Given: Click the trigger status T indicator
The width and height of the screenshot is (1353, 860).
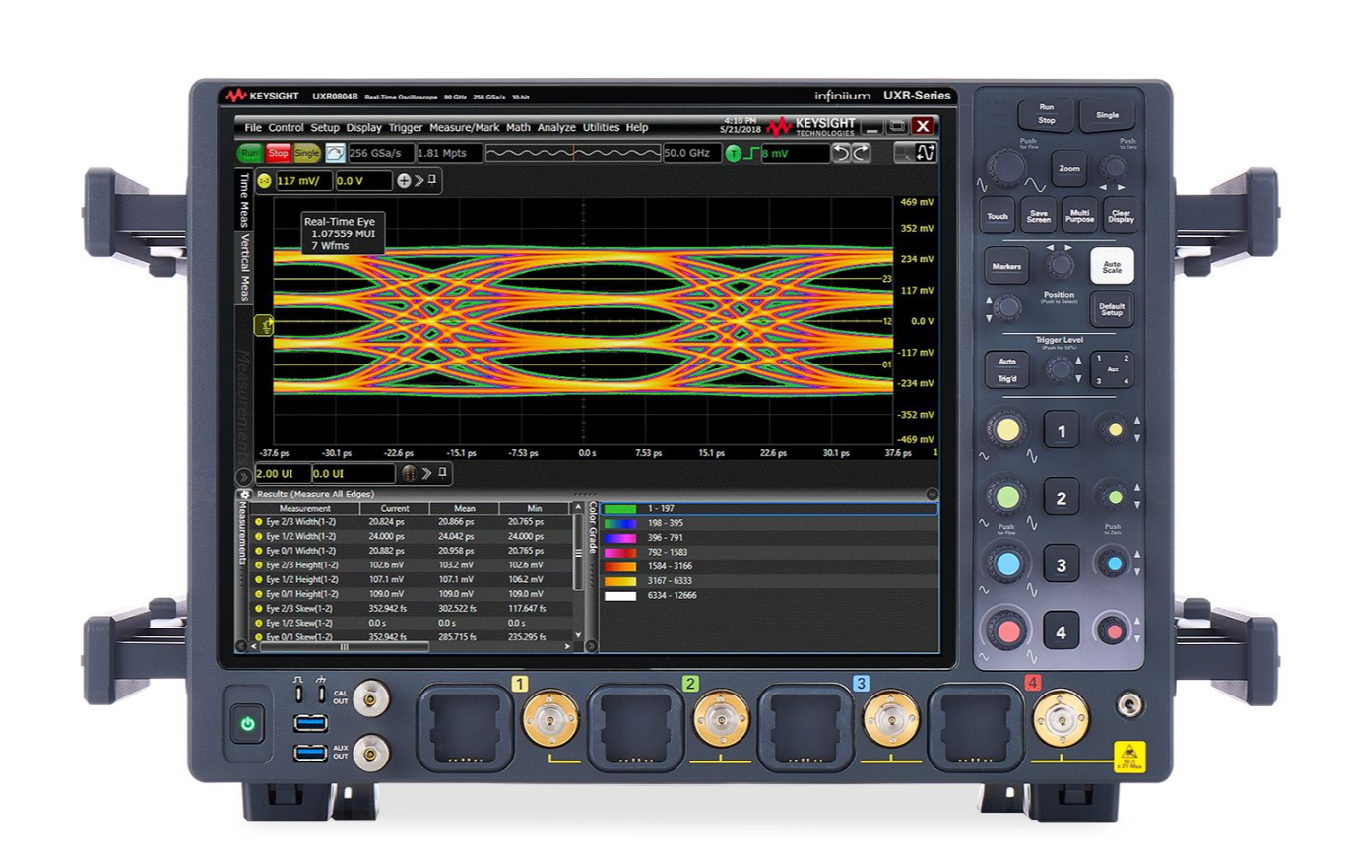Looking at the screenshot, I should tap(732, 154).
